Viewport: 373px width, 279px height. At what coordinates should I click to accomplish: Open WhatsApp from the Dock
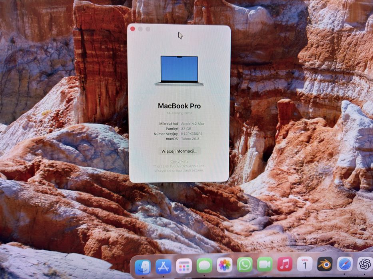tap(245, 264)
